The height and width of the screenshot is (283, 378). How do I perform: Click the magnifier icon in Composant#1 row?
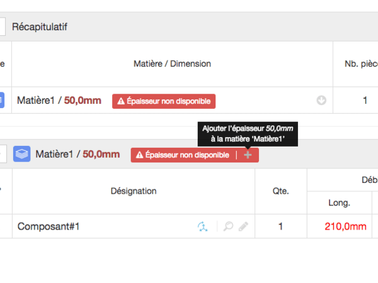click(229, 226)
